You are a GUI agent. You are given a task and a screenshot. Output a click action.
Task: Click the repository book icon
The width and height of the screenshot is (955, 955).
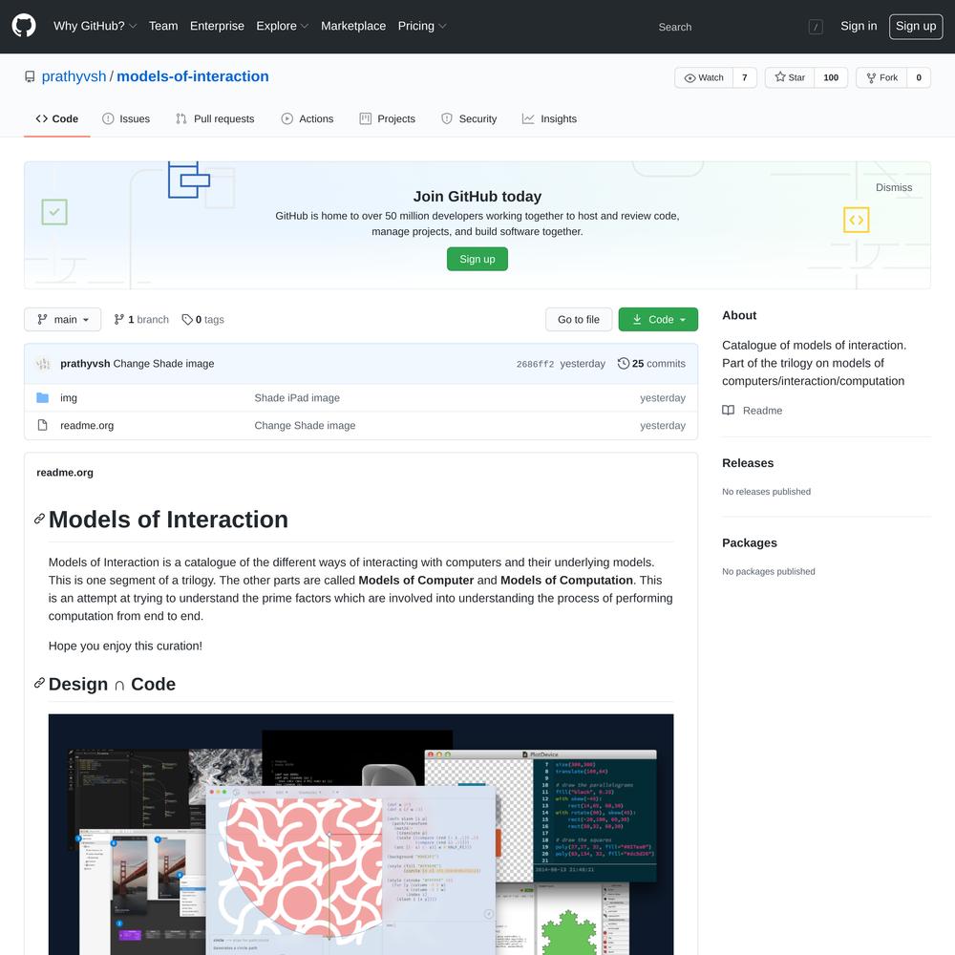(30, 76)
